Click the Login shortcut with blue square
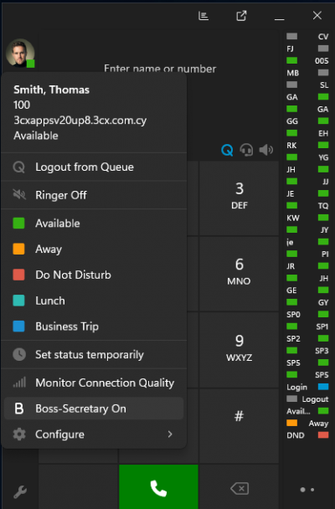Viewport: 335px width, 509px height. tap(307, 387)
